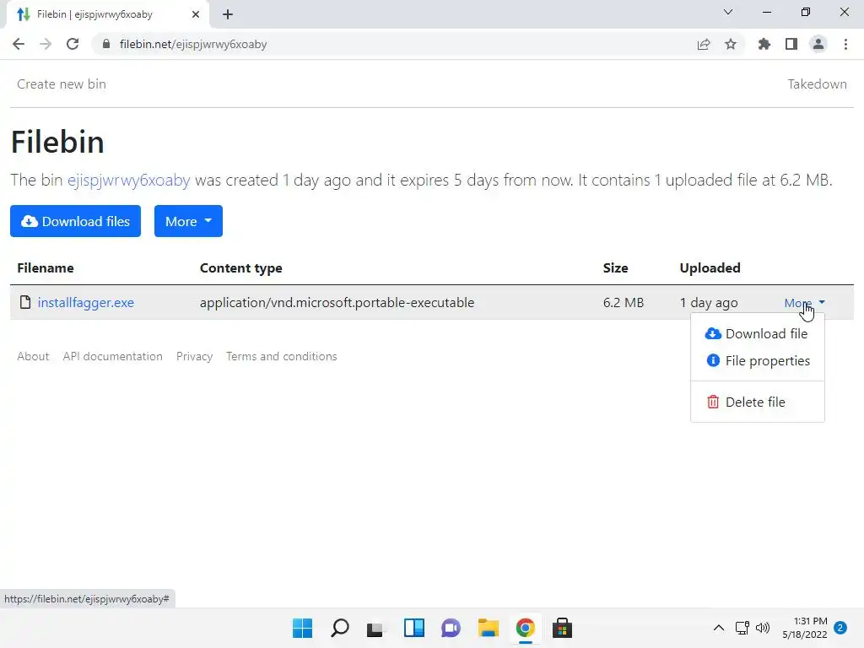Click the portable-executable content type cell
The width and height of the screenshot is (864, 648).
click(337, 303)
